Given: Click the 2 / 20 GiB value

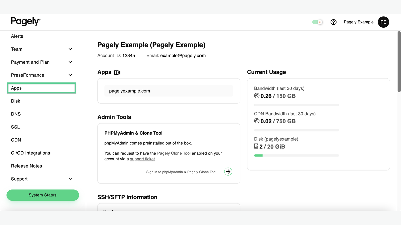Looking at the screenshot, I should point(272,147).
